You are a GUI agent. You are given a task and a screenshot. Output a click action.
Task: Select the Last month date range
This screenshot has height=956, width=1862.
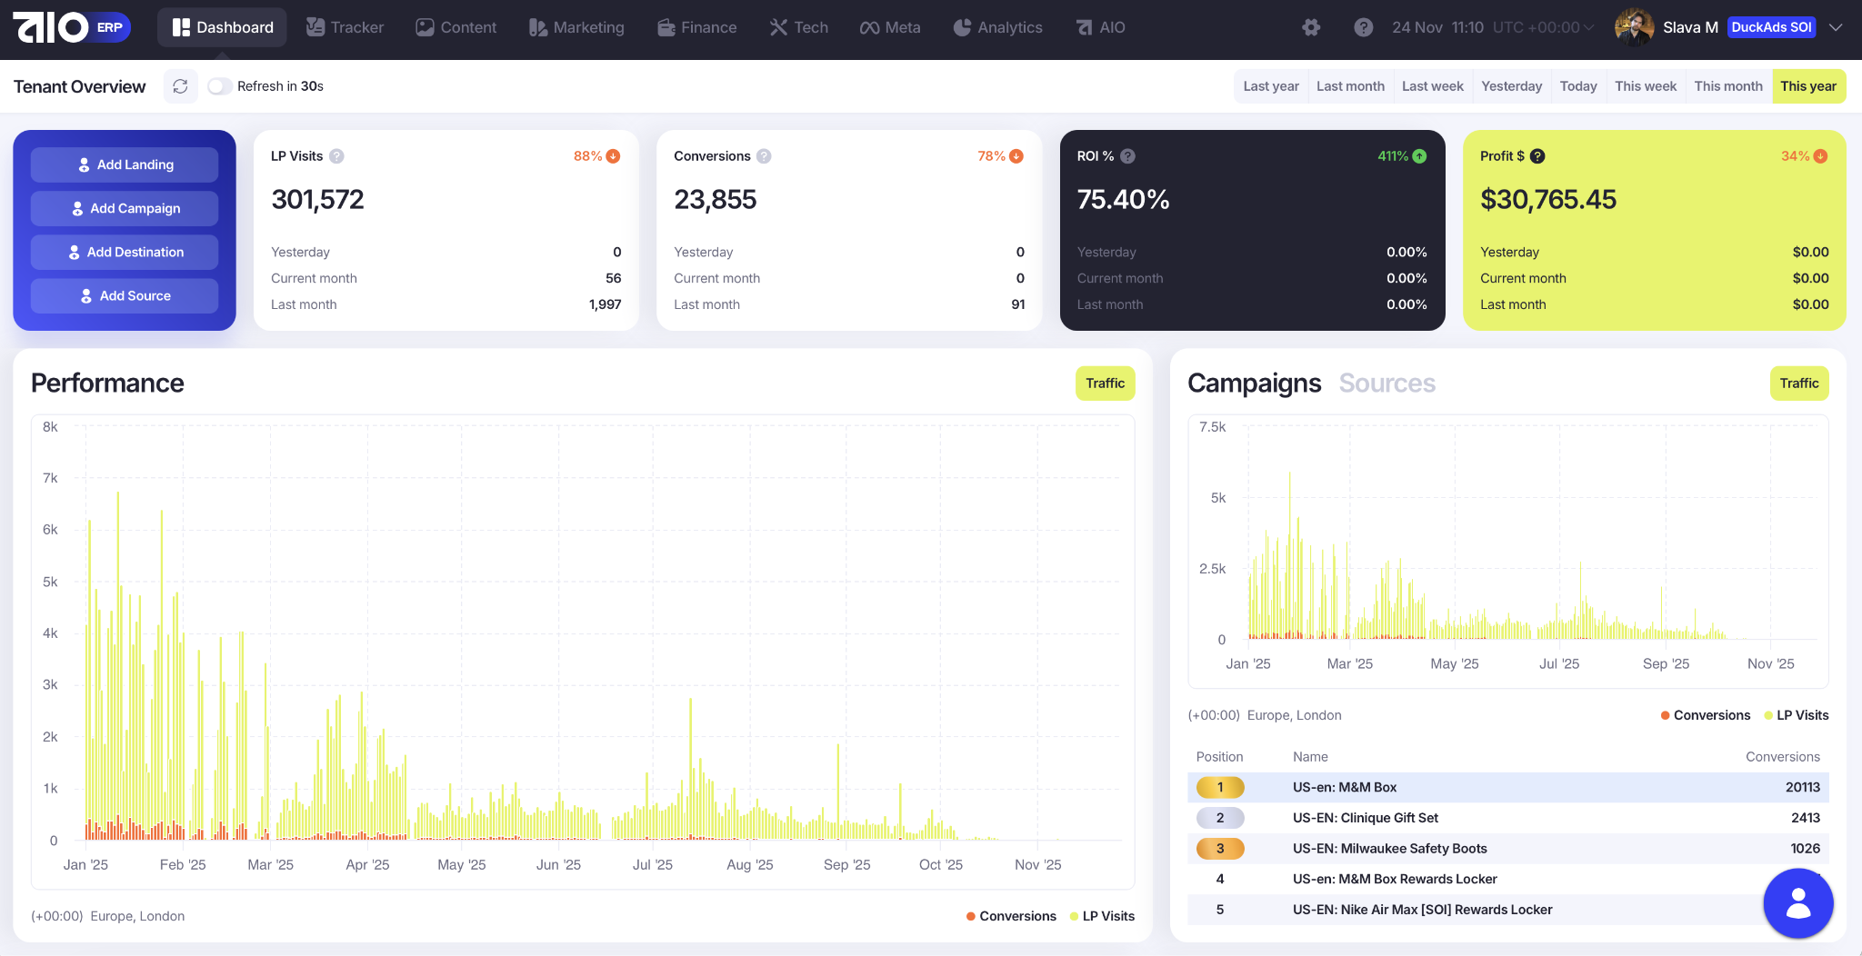click(1350, 86)
